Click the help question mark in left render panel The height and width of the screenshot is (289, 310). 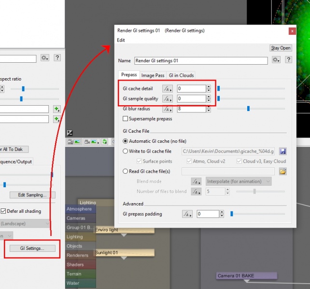[57, 58]
